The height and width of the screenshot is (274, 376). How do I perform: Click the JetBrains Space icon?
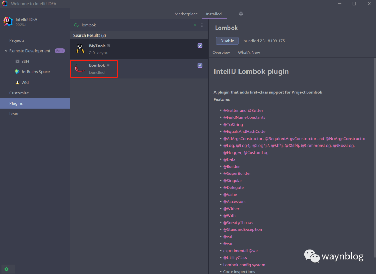pyautogui.click(x=17, y=72)
